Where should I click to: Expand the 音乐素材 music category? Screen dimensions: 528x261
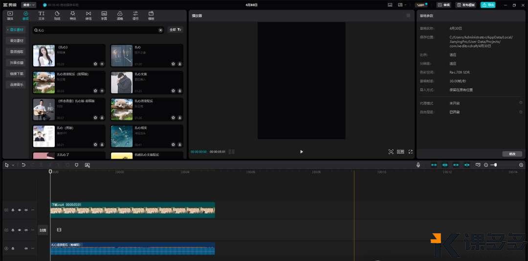tap(16, 30)
